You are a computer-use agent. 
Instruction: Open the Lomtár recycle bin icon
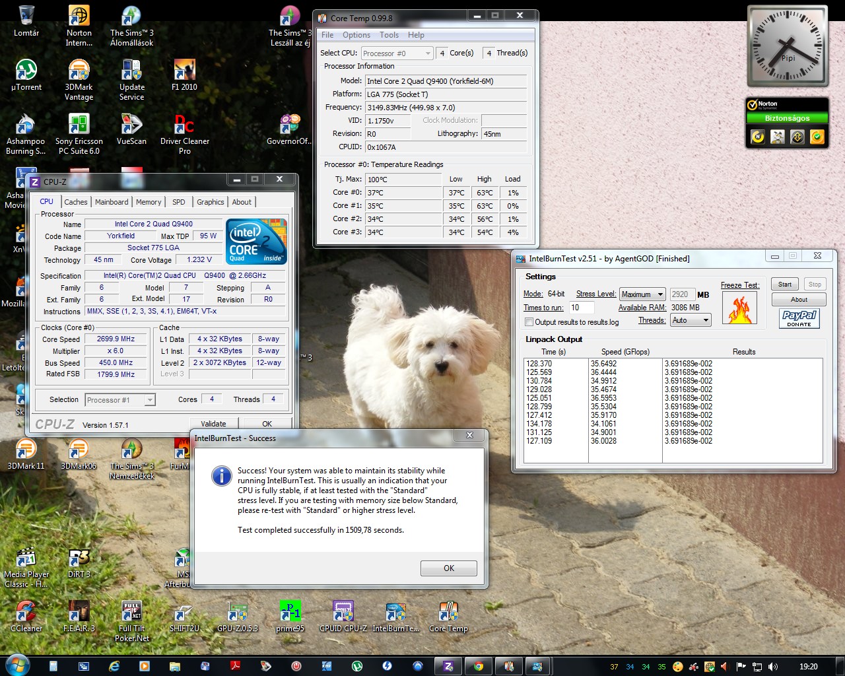[x=26, y=21]
